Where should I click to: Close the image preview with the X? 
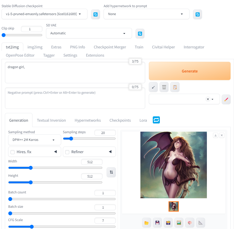pyautogui.click(x=222, y=135)
